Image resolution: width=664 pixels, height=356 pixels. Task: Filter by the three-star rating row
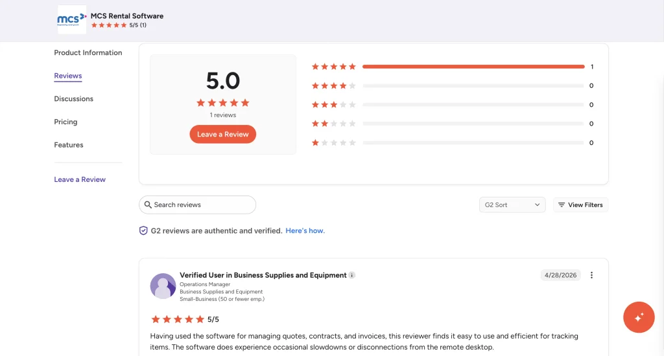point(452,105)
